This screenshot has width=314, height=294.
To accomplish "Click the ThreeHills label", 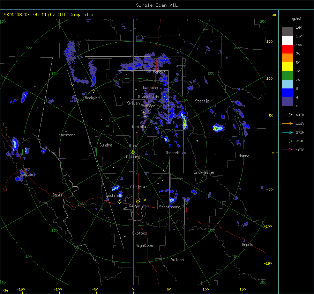I will (x=175, y=153).
